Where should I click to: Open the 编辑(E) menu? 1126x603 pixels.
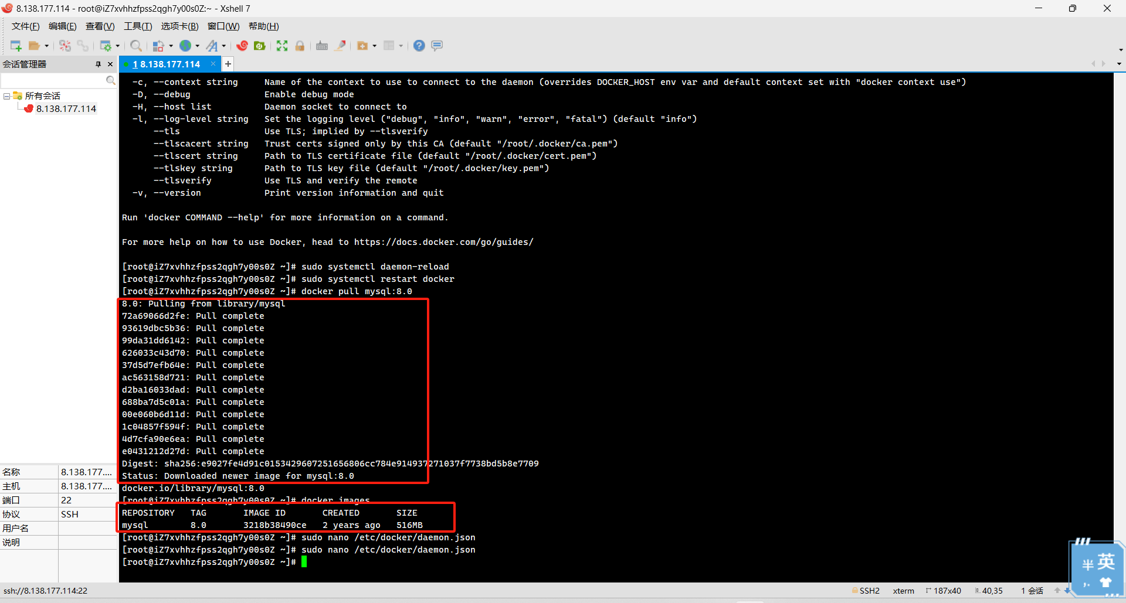pos(62,26)
